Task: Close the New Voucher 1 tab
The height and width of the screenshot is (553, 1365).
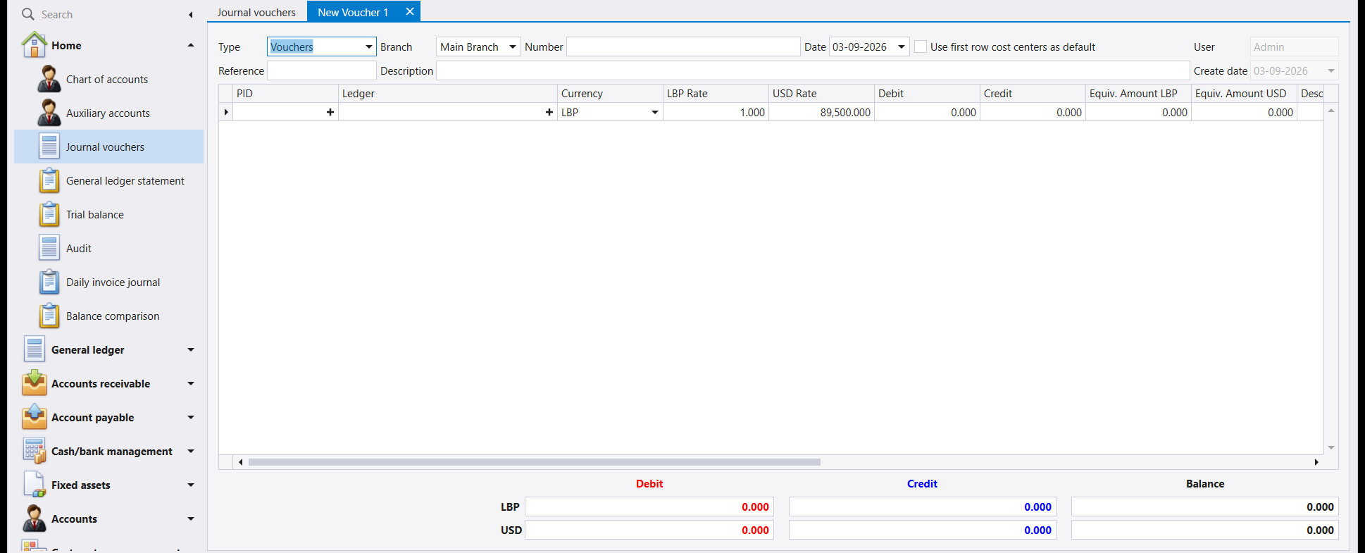Action: [x=410, y=12]
